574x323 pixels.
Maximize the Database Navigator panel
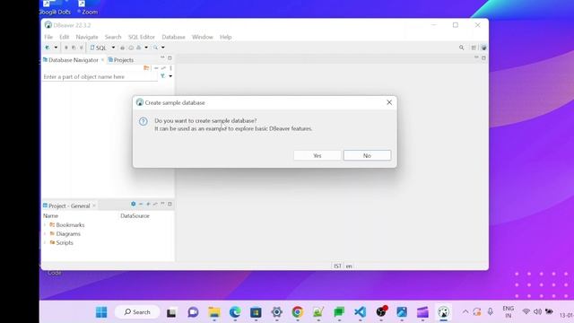[x=170, y=57]
